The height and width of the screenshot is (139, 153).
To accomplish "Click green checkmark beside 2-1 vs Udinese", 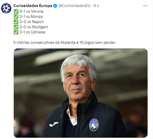I will pos(16,32).
